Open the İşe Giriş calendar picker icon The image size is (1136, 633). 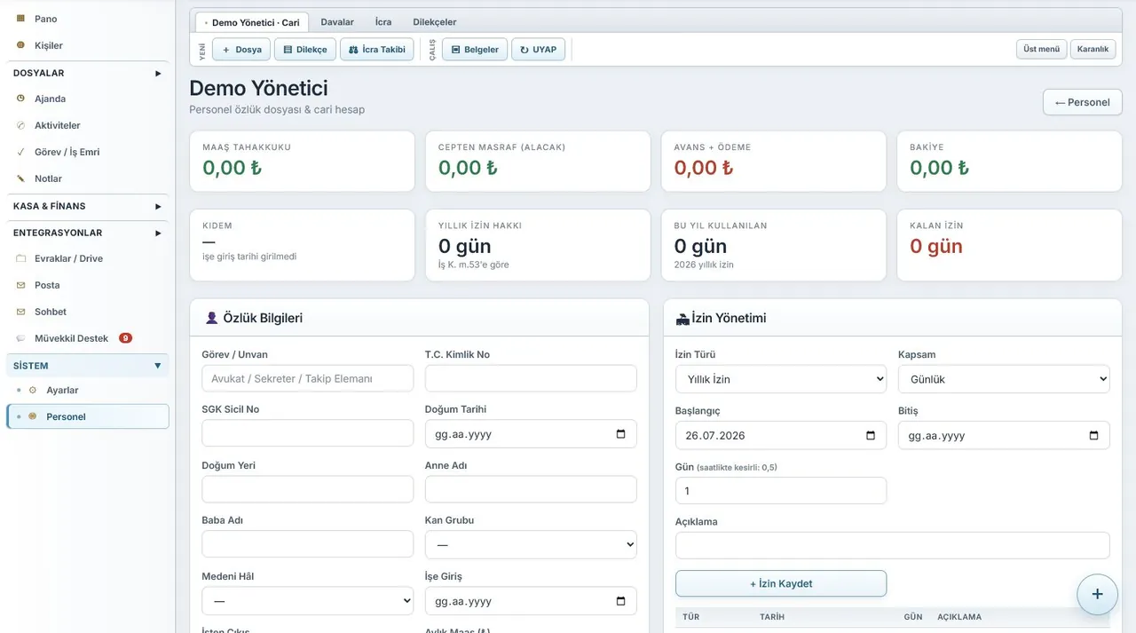coord(620,601)
